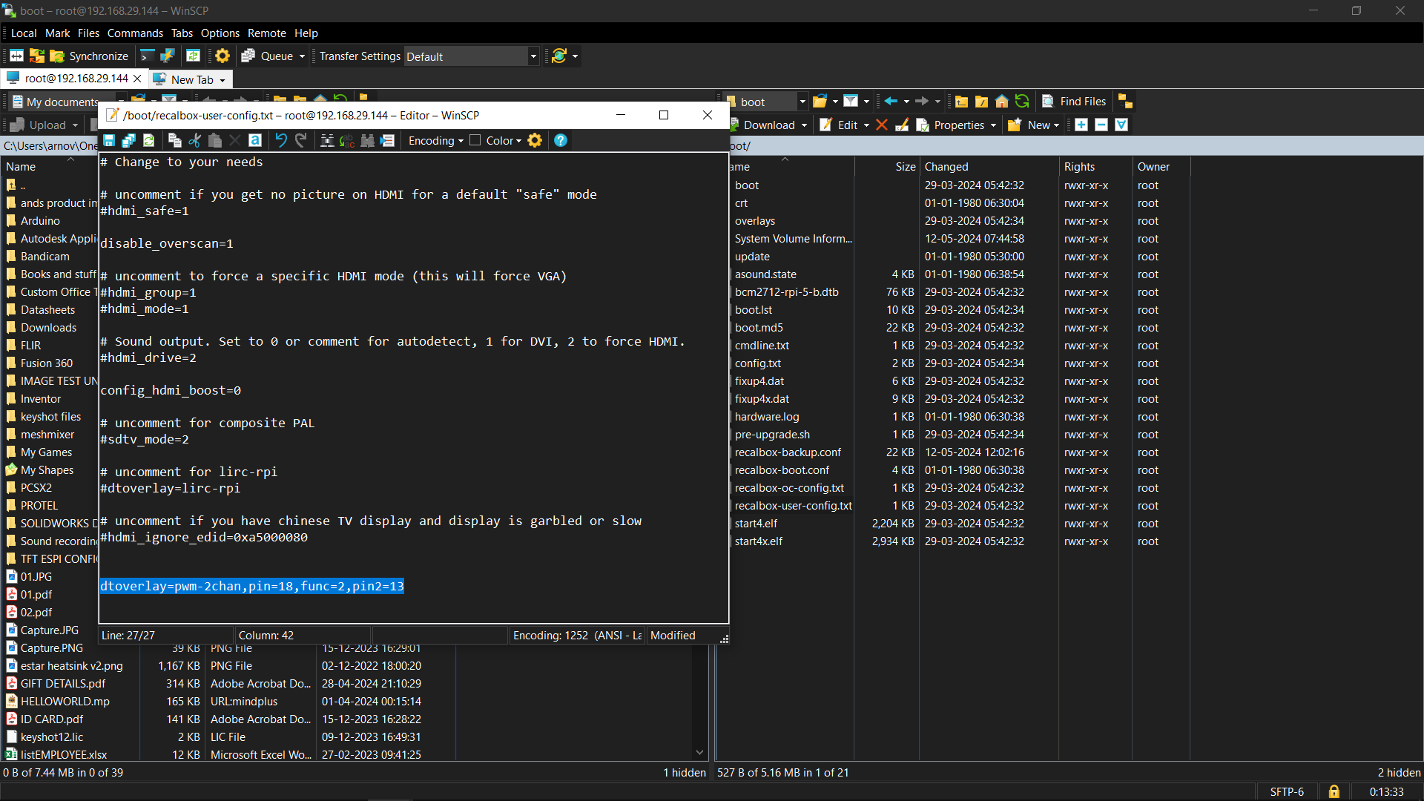This screenshot has height=801, width=1424.
Task: Click the highlighted dtoverlay=pwm-2chan line in editor
Action: click(x=252, y=586)
